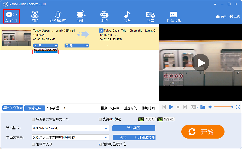Enable 支持GPU加速 checkbox
The height and width of the screenshot is (149, 242).
tap(100, 119)
